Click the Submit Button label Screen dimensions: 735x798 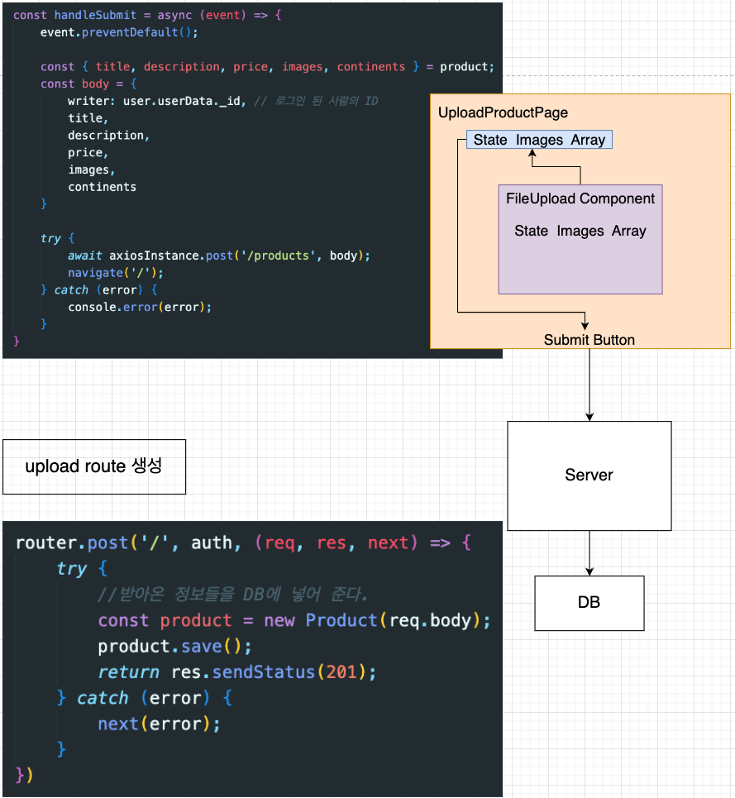589,339
